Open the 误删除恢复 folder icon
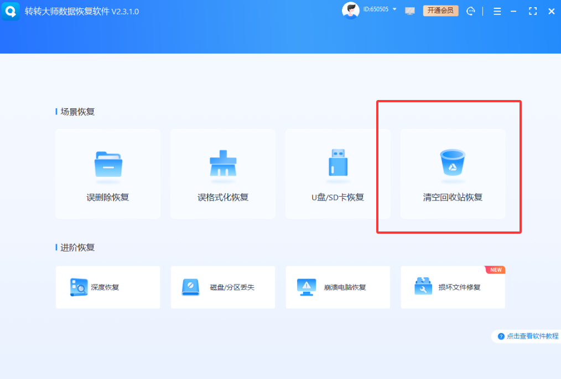Image resolution: width=561 pixels, height=379 pixels. pos(108,164)
